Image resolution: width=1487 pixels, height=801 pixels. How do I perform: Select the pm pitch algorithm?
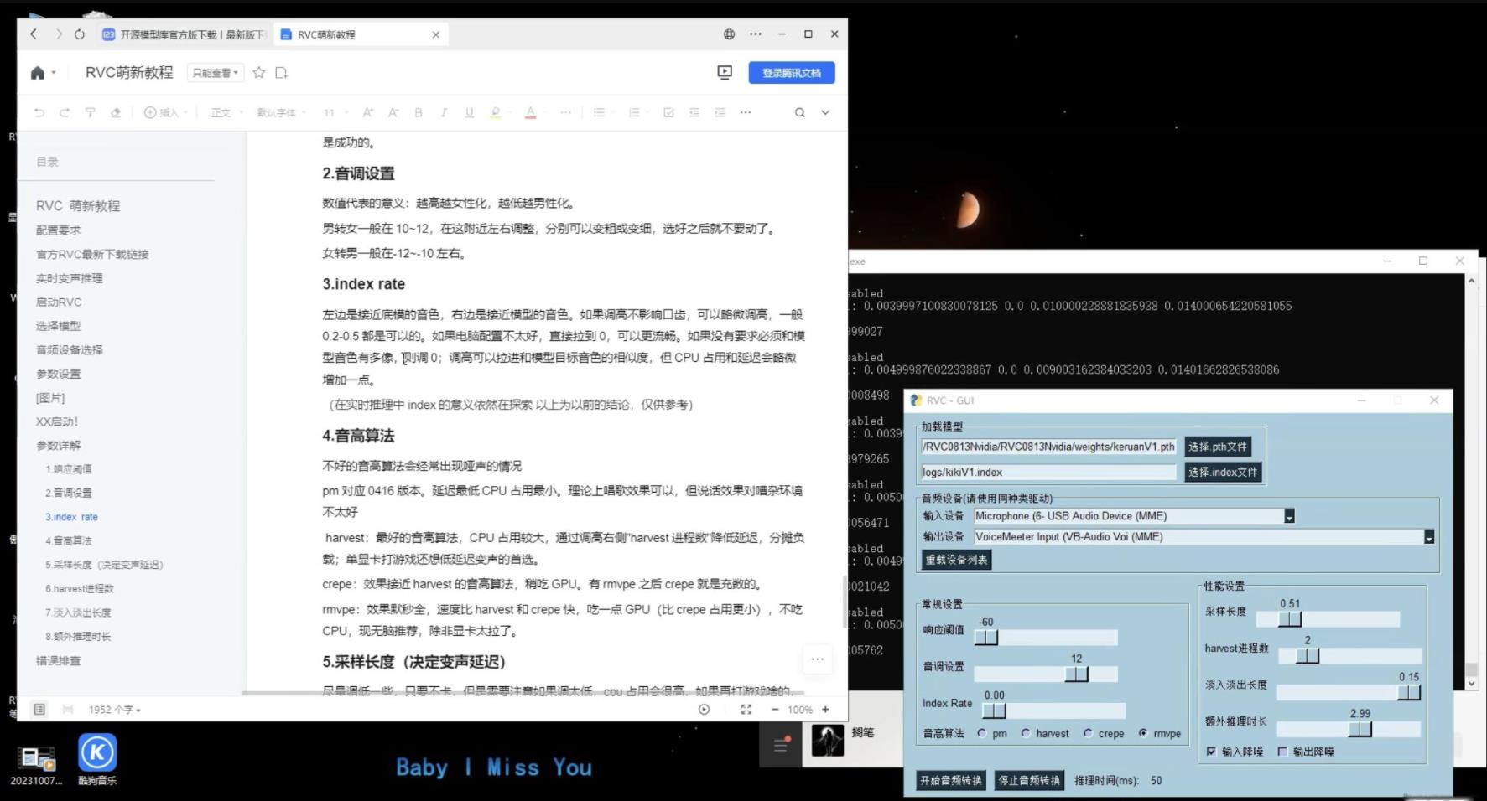(982, 733)
